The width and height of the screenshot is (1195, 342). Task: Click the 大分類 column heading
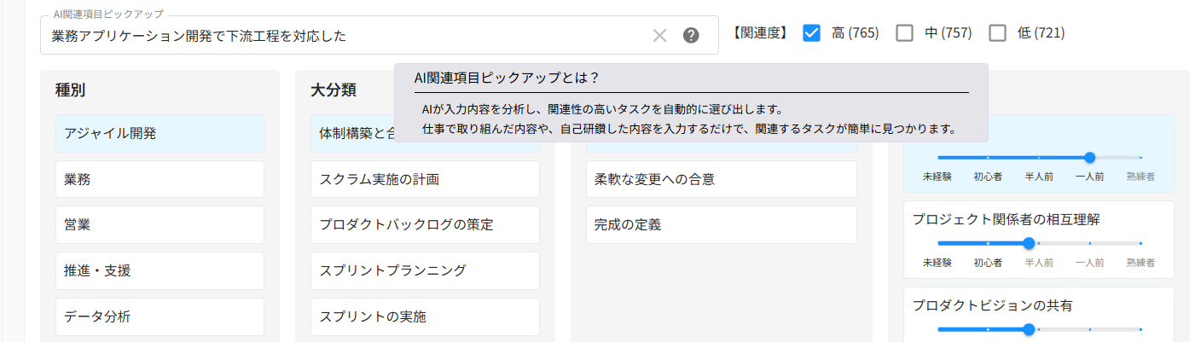click(334, 90)
